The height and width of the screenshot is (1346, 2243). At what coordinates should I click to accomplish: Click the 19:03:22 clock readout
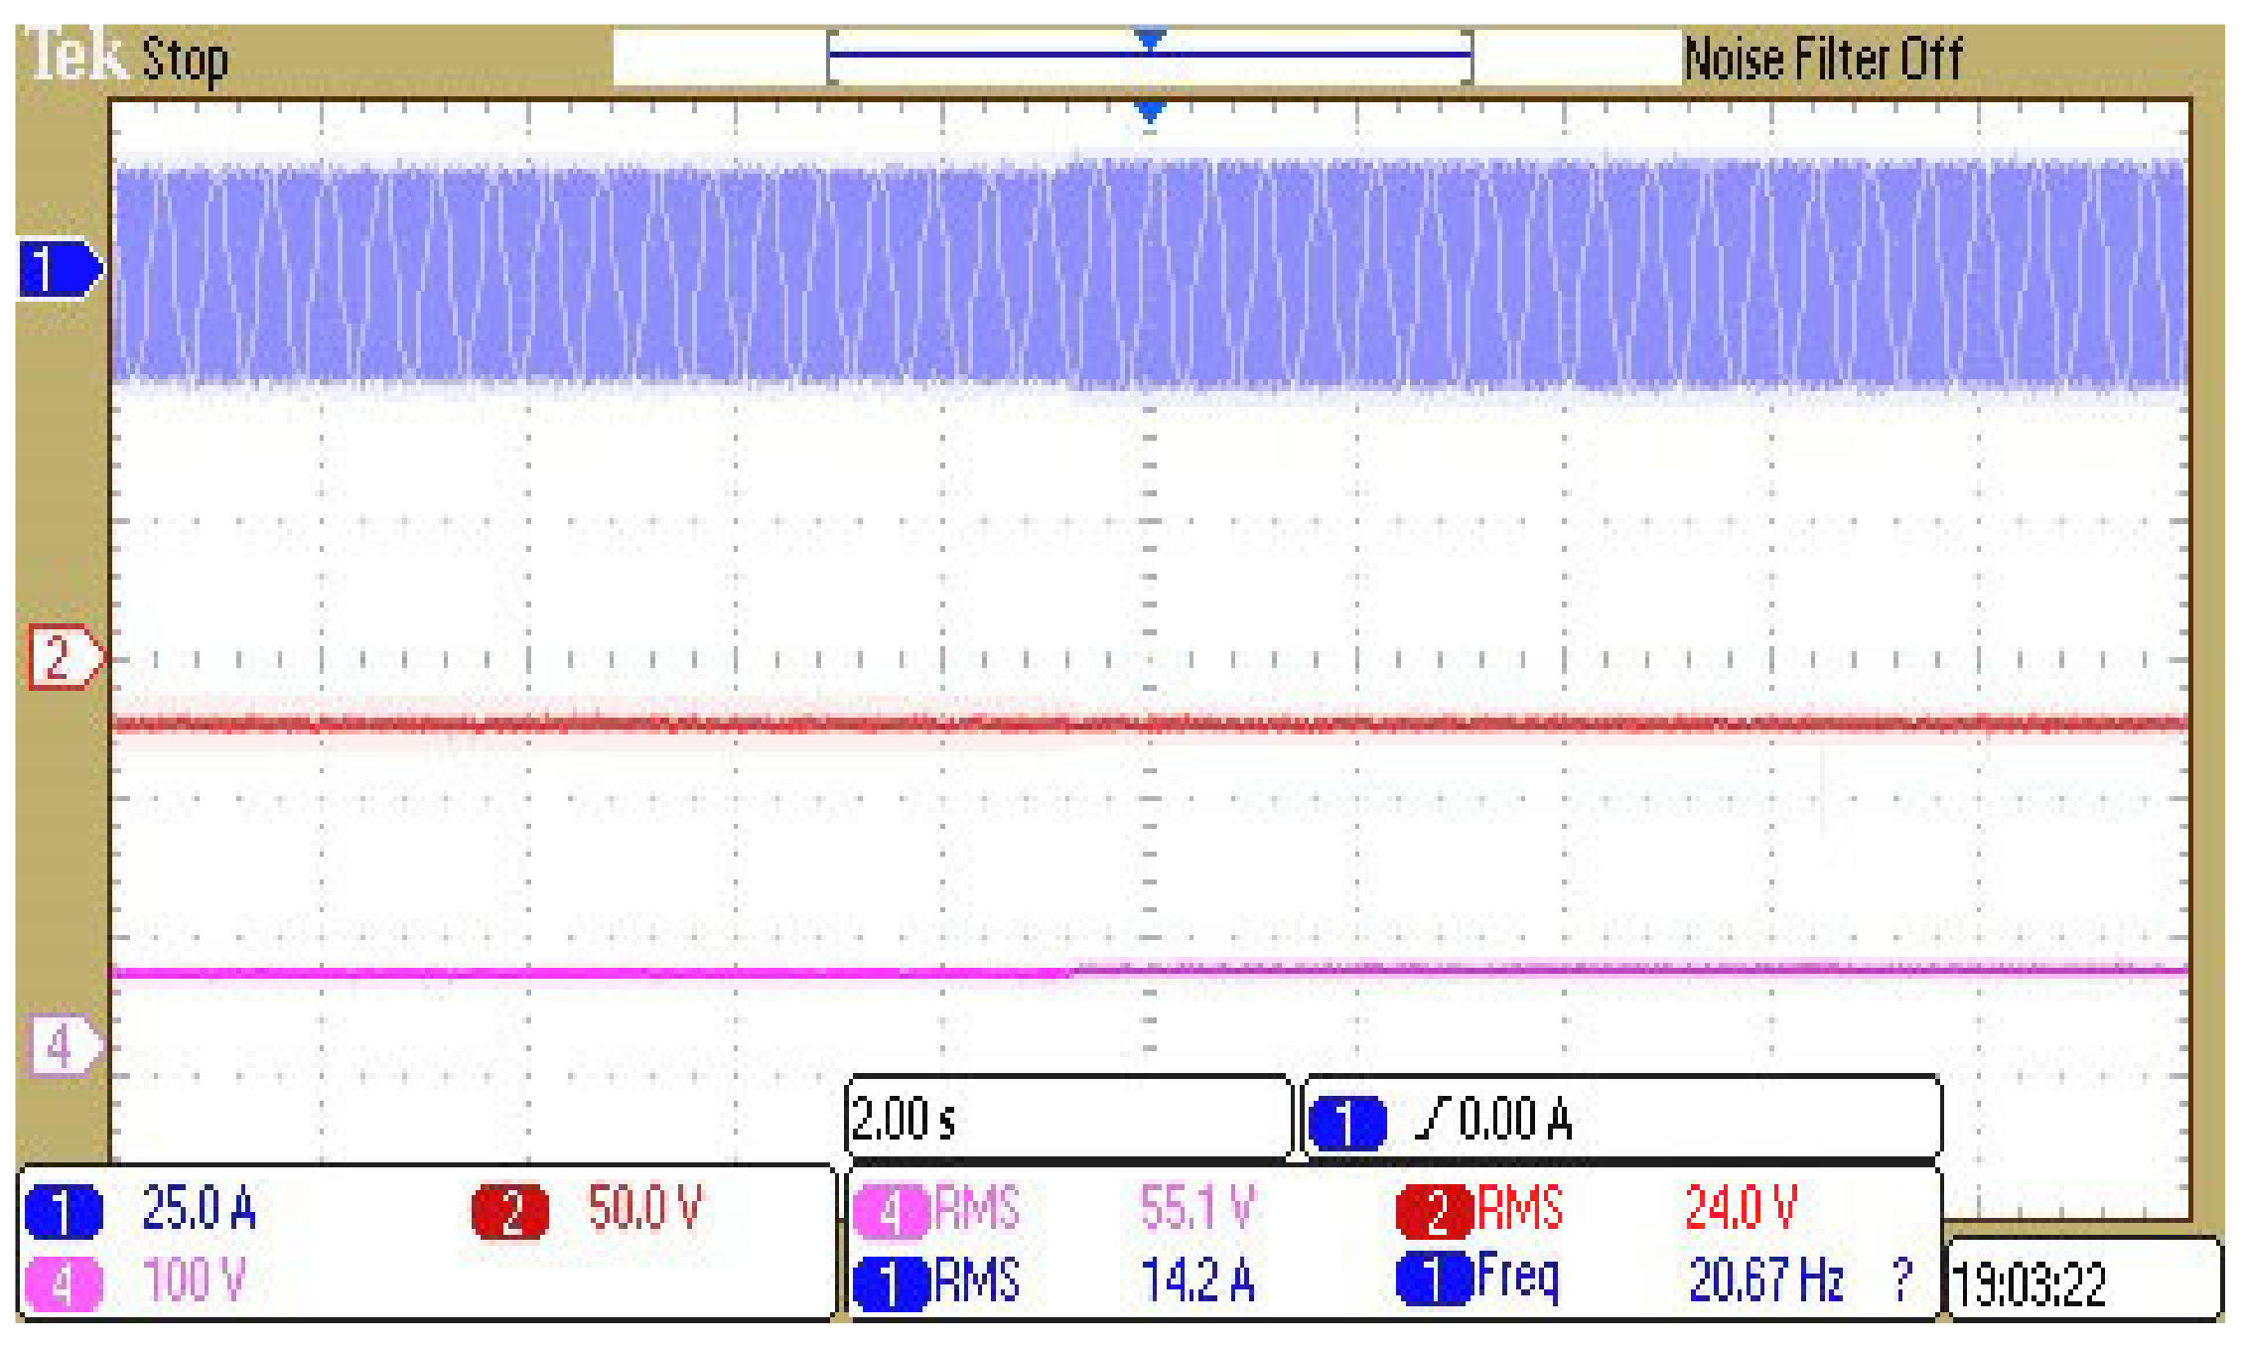tap(2030, 1284)
